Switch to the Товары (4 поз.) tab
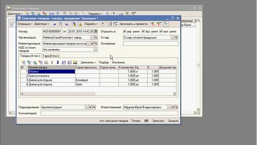The width and height of the screenshot is (257, 145). coord(30,56)
